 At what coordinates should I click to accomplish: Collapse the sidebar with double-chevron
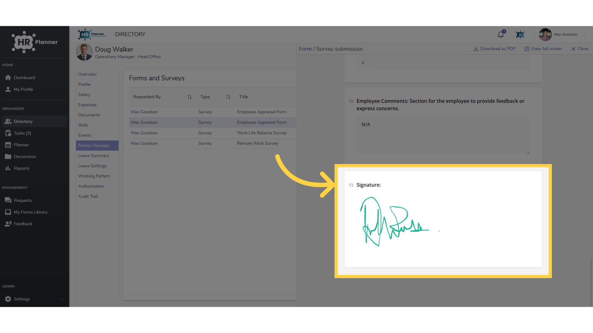tap(62, 299)
